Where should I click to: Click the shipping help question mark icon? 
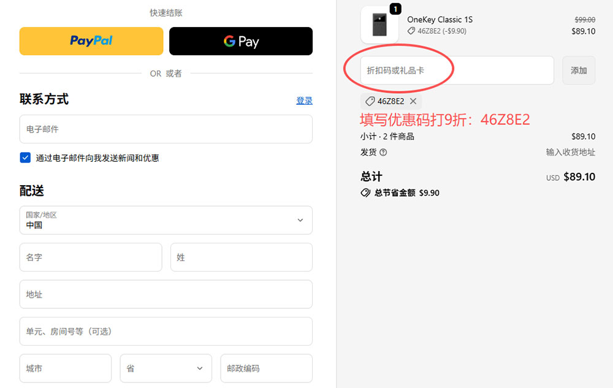point(383,153)
